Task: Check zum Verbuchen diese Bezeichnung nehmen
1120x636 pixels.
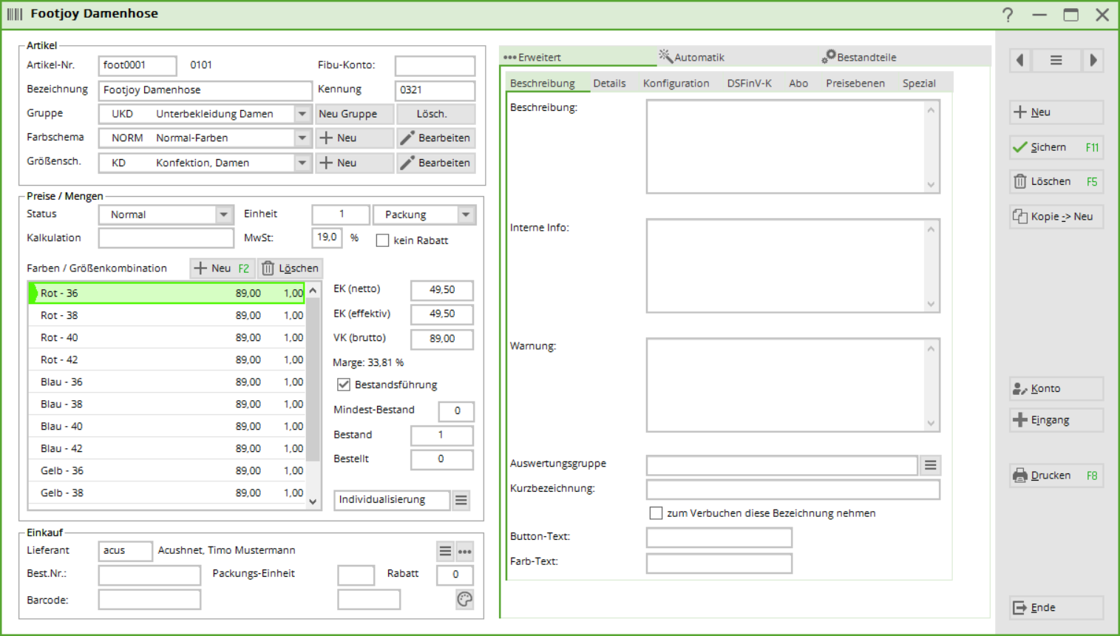Action: point(656,513)
